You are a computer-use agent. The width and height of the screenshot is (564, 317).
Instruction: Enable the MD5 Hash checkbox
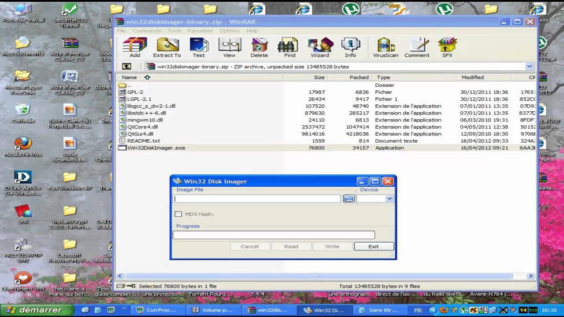(178, 214)
